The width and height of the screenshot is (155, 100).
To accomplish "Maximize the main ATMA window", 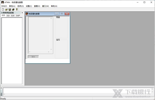I will (x=144, y=2).
